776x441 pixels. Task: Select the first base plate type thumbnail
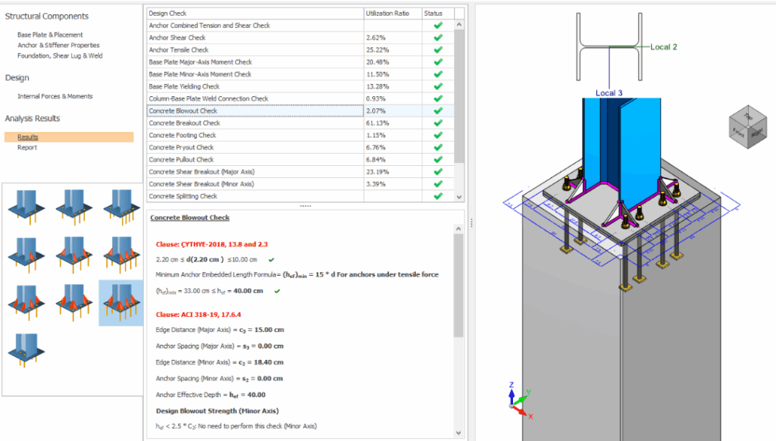[25, 207]
